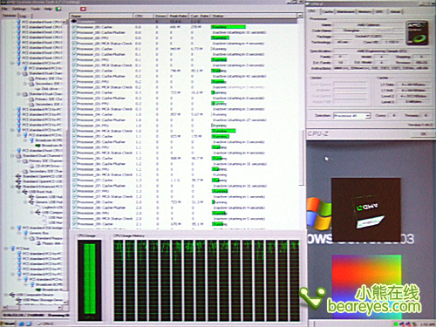Toggle Processor_07: MCA Status Check checkbox
436x327 pixels.
tap(74, 196)
